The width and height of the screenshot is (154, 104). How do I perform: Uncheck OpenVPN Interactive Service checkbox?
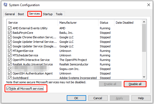point(10,60)
